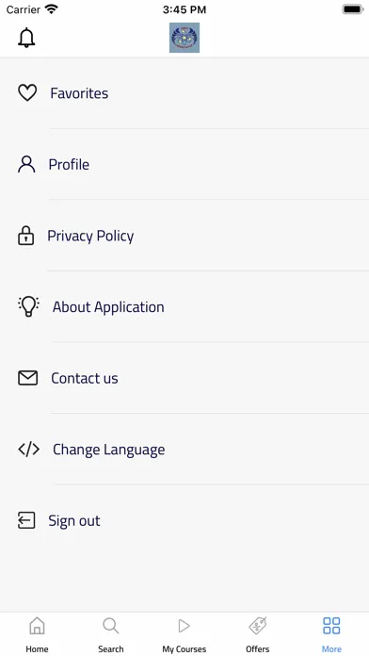Tap the person icon beside Profile
369x656 pixels.
26,164
